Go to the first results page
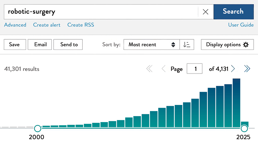 pyautogui.click(x=149, y=69)
